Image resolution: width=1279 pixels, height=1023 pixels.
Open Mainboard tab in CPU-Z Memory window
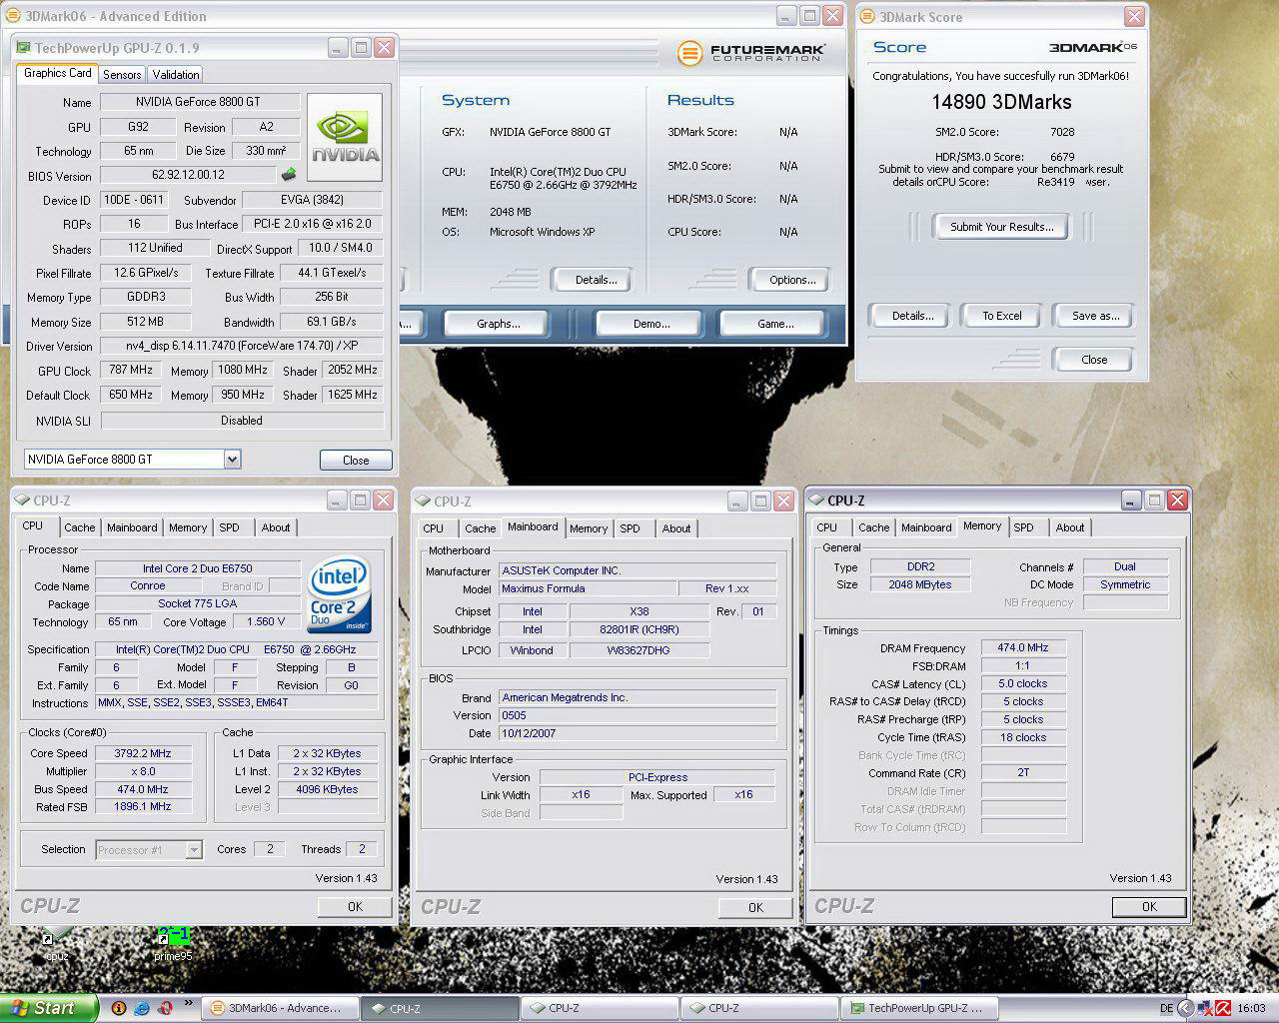[x=926, y=527]
